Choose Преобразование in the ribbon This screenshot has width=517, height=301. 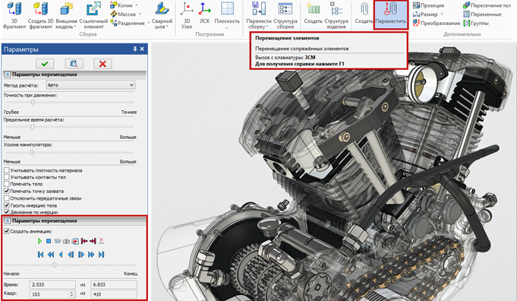(437, 23)
